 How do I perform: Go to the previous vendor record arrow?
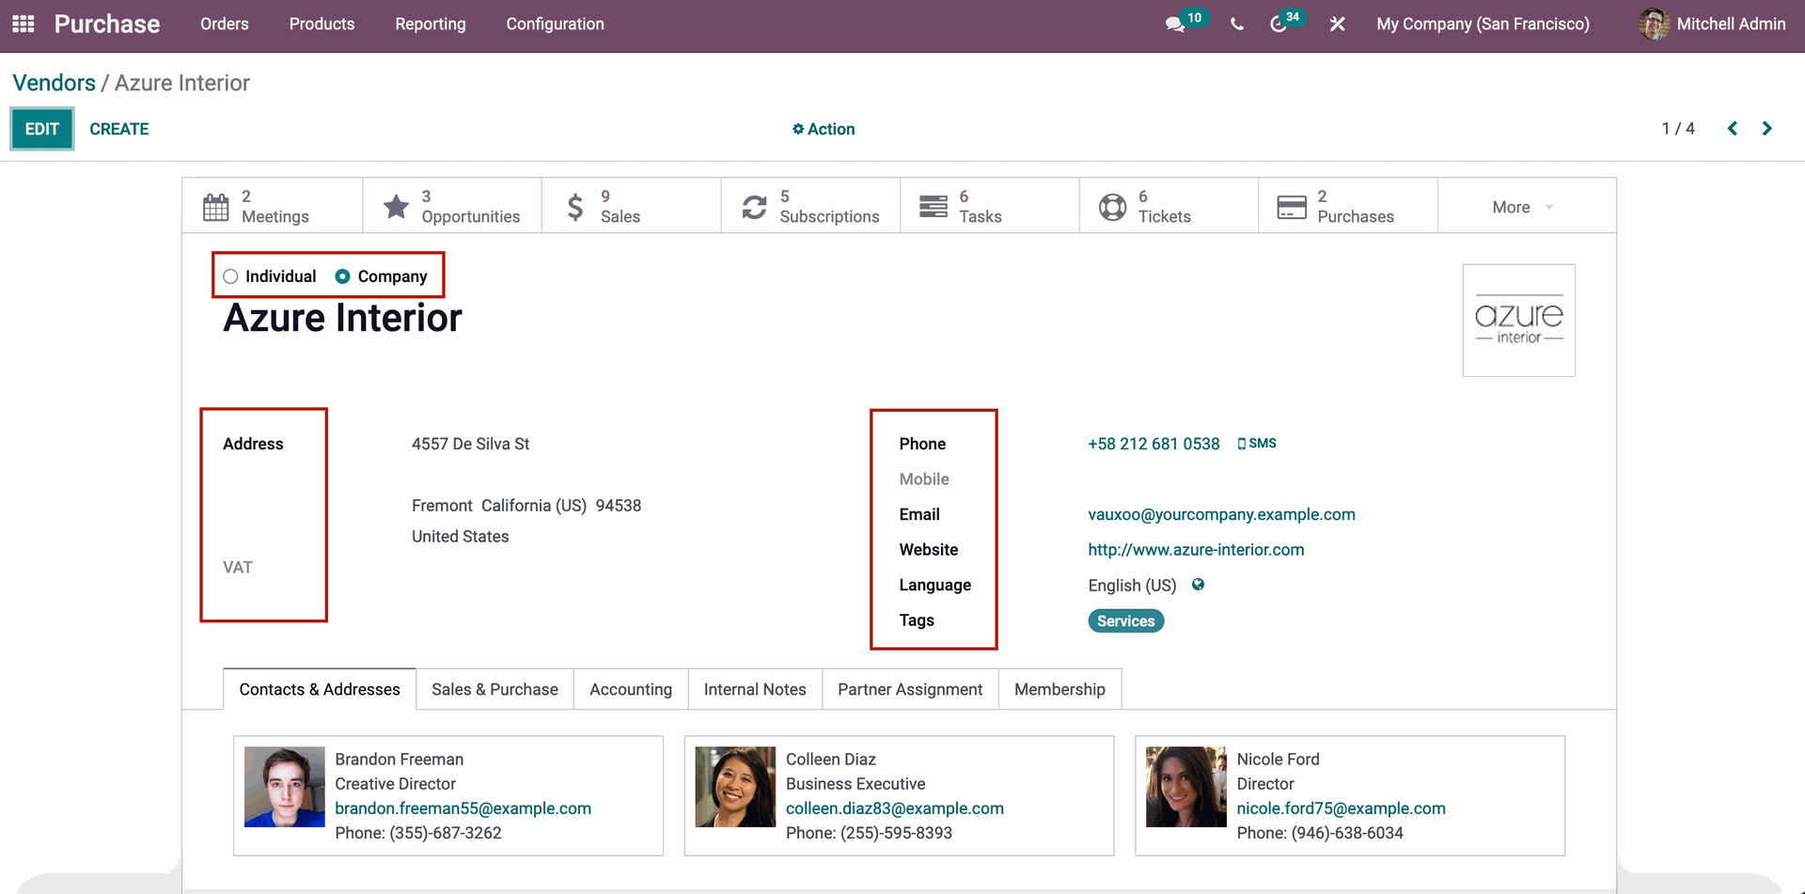coord(1733,129)
